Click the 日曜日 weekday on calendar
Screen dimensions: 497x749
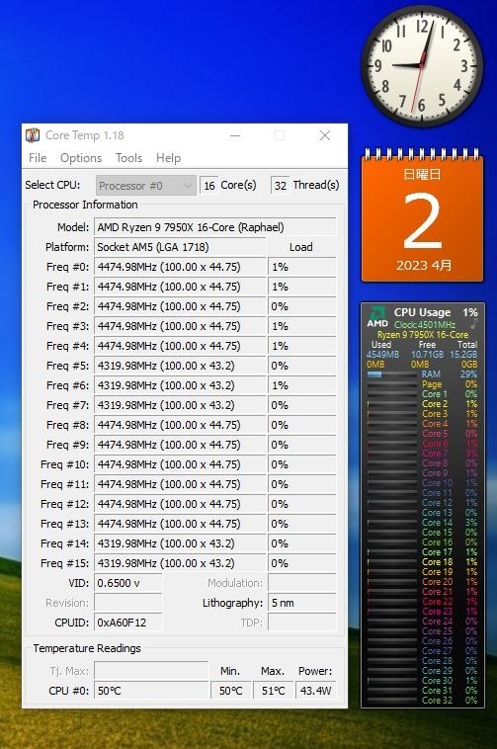pos(422,174)
